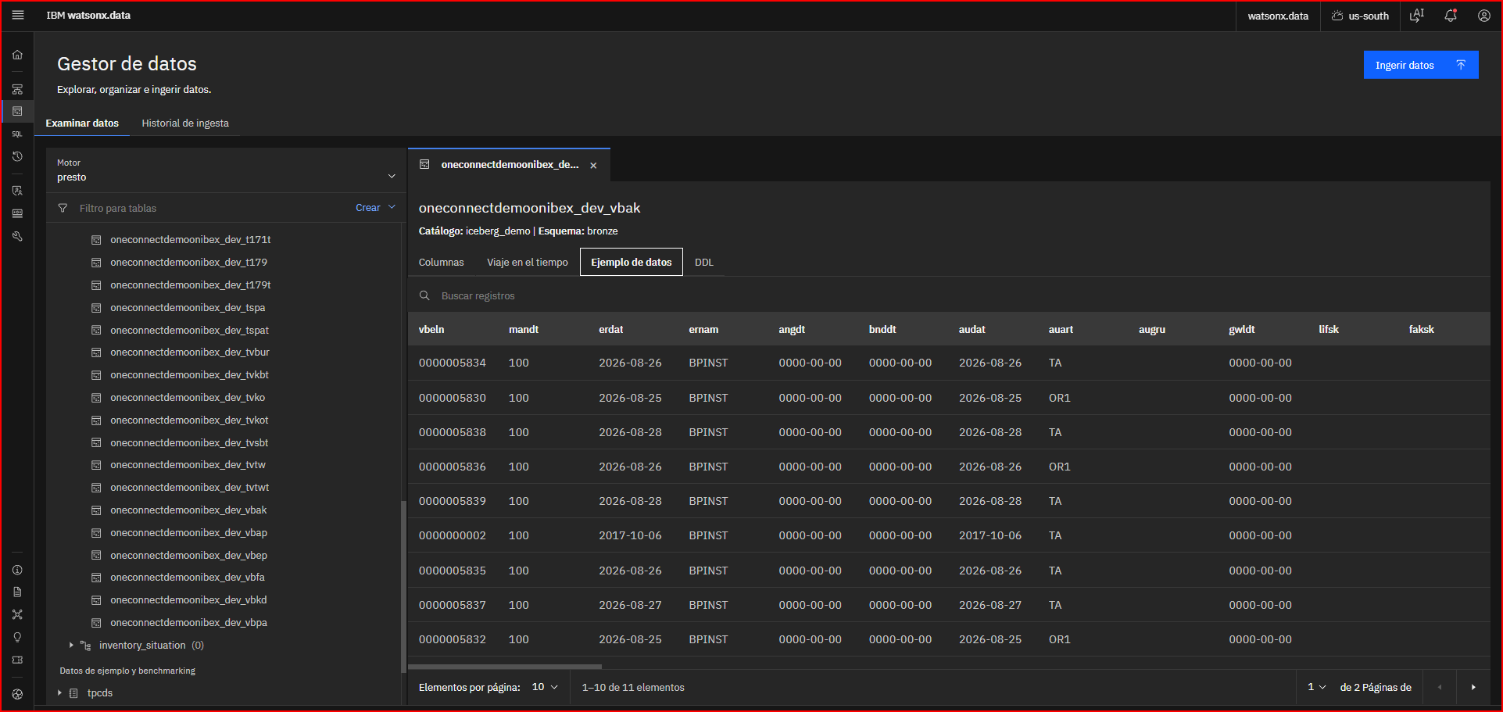The height and width of the screenshot is (712, 1503).
Task: Click erdat cell 2017-10-06
Action: coord(630,536)
